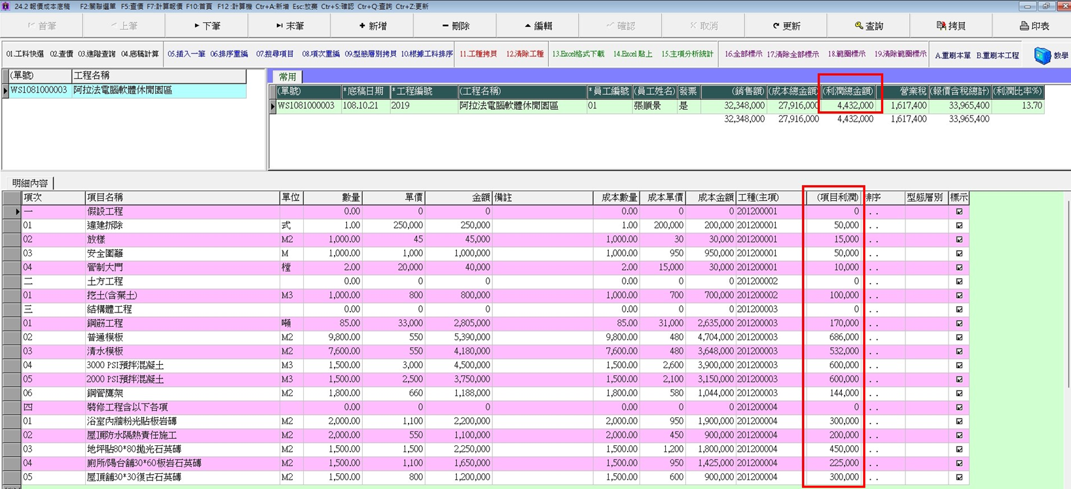1071x489 pixels.
Task: Click 16.全部標示 mark all
Action: pyautogui.click(x=743, y=54)
